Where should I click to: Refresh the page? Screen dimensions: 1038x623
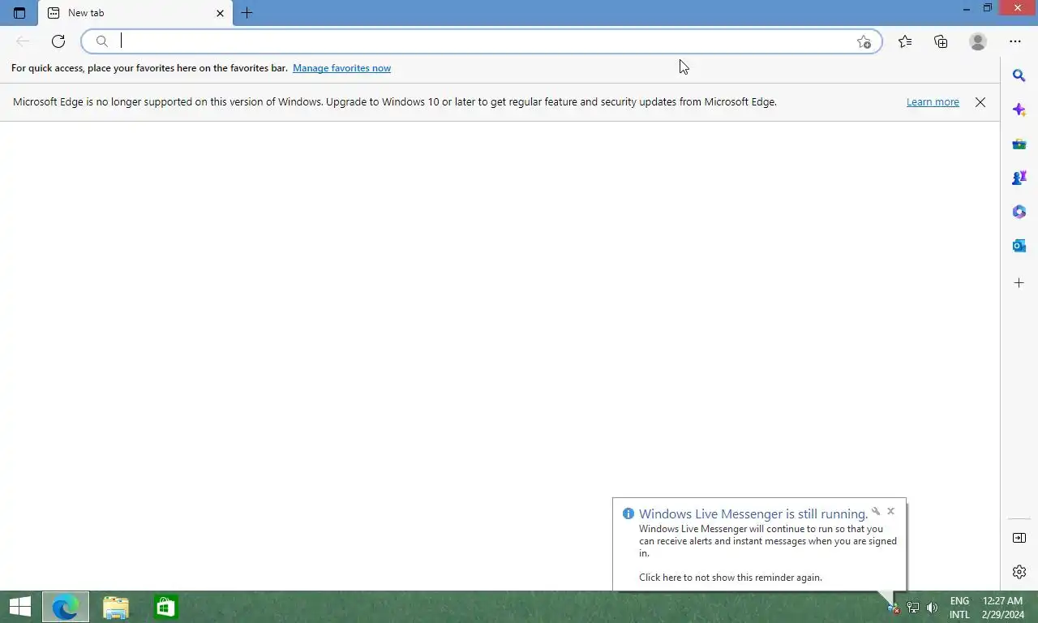[x=58, y=41]
